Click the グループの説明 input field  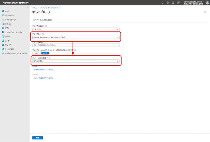76,45
